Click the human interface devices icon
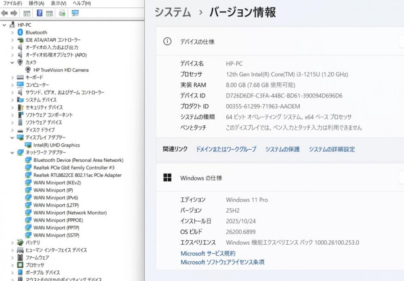 20,250
